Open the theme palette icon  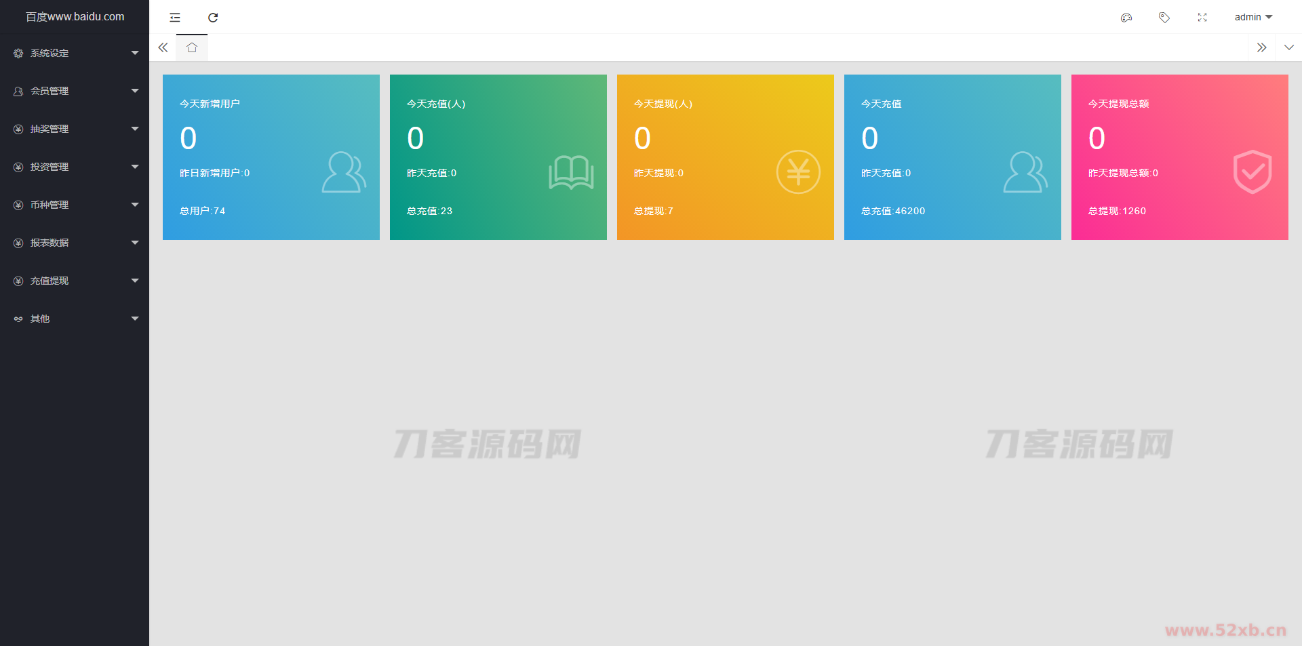coord(1126,17)
